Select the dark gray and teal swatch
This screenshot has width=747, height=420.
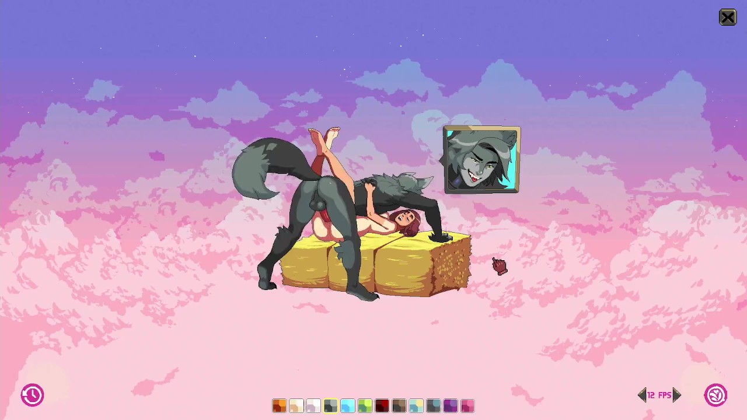coord(433,405)
